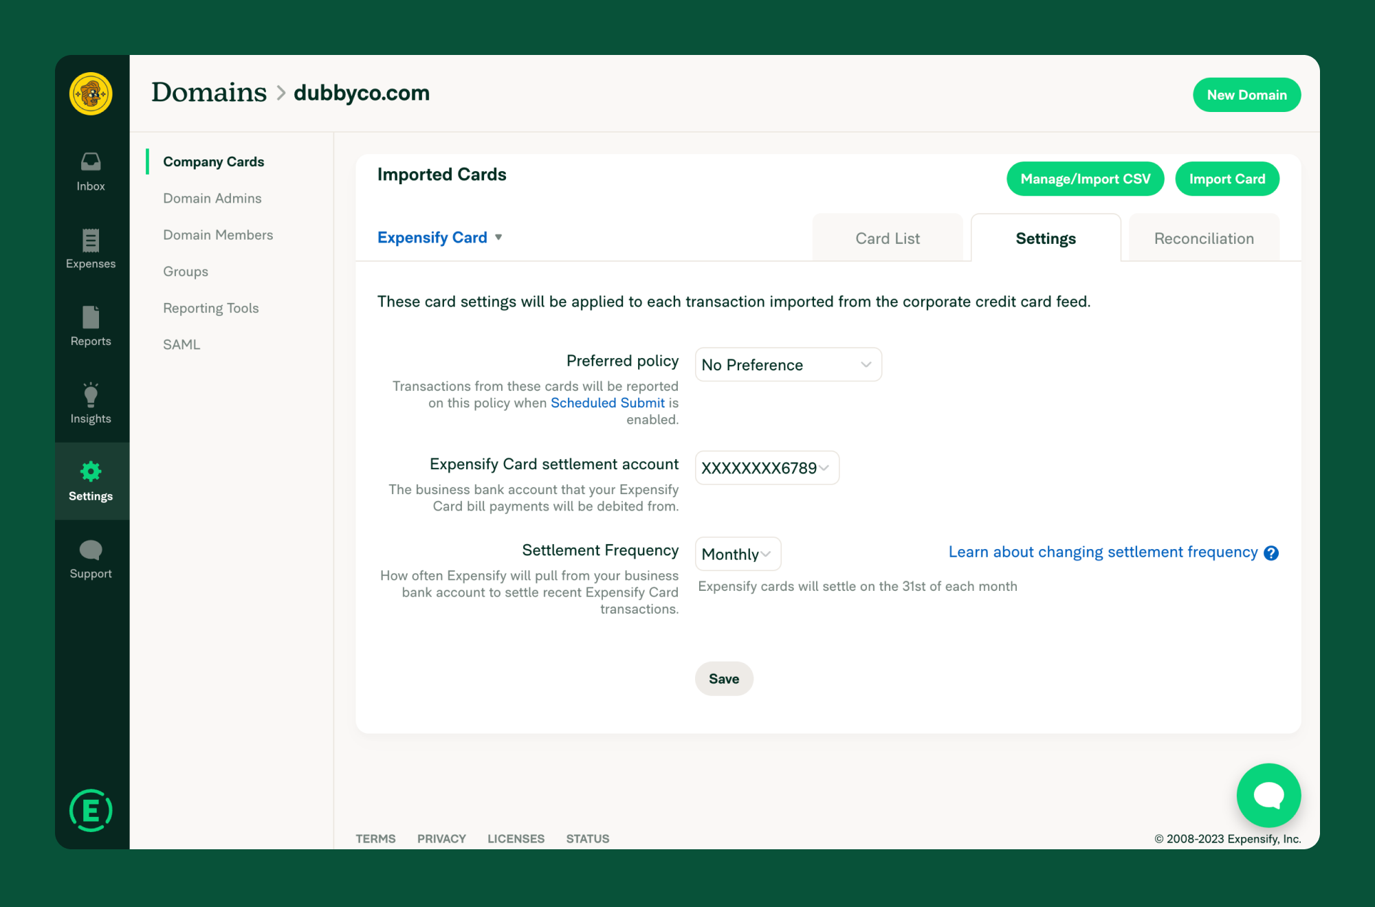The height and width of the screenshot is (907, 1375).
Task: Switch to the Reconciliation tab
Action: (x=1204, y=238)
